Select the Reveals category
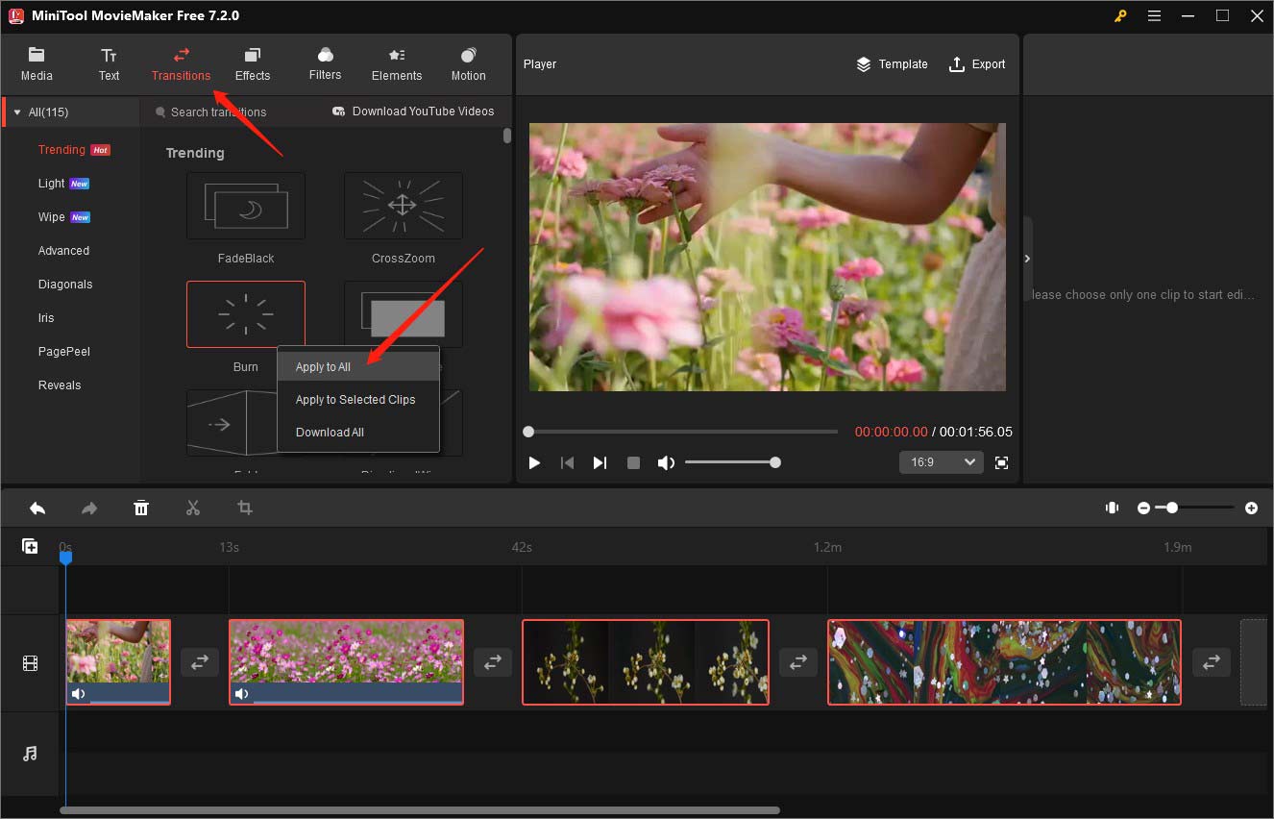 (x=60, y=385)
